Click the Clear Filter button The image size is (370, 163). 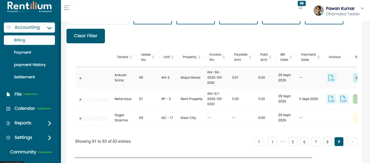pos(86,36)
